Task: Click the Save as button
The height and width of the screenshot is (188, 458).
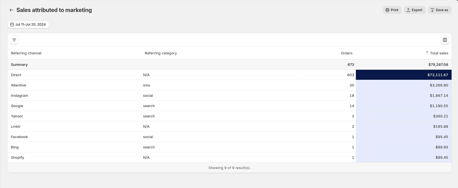Action: coord(439,10)
